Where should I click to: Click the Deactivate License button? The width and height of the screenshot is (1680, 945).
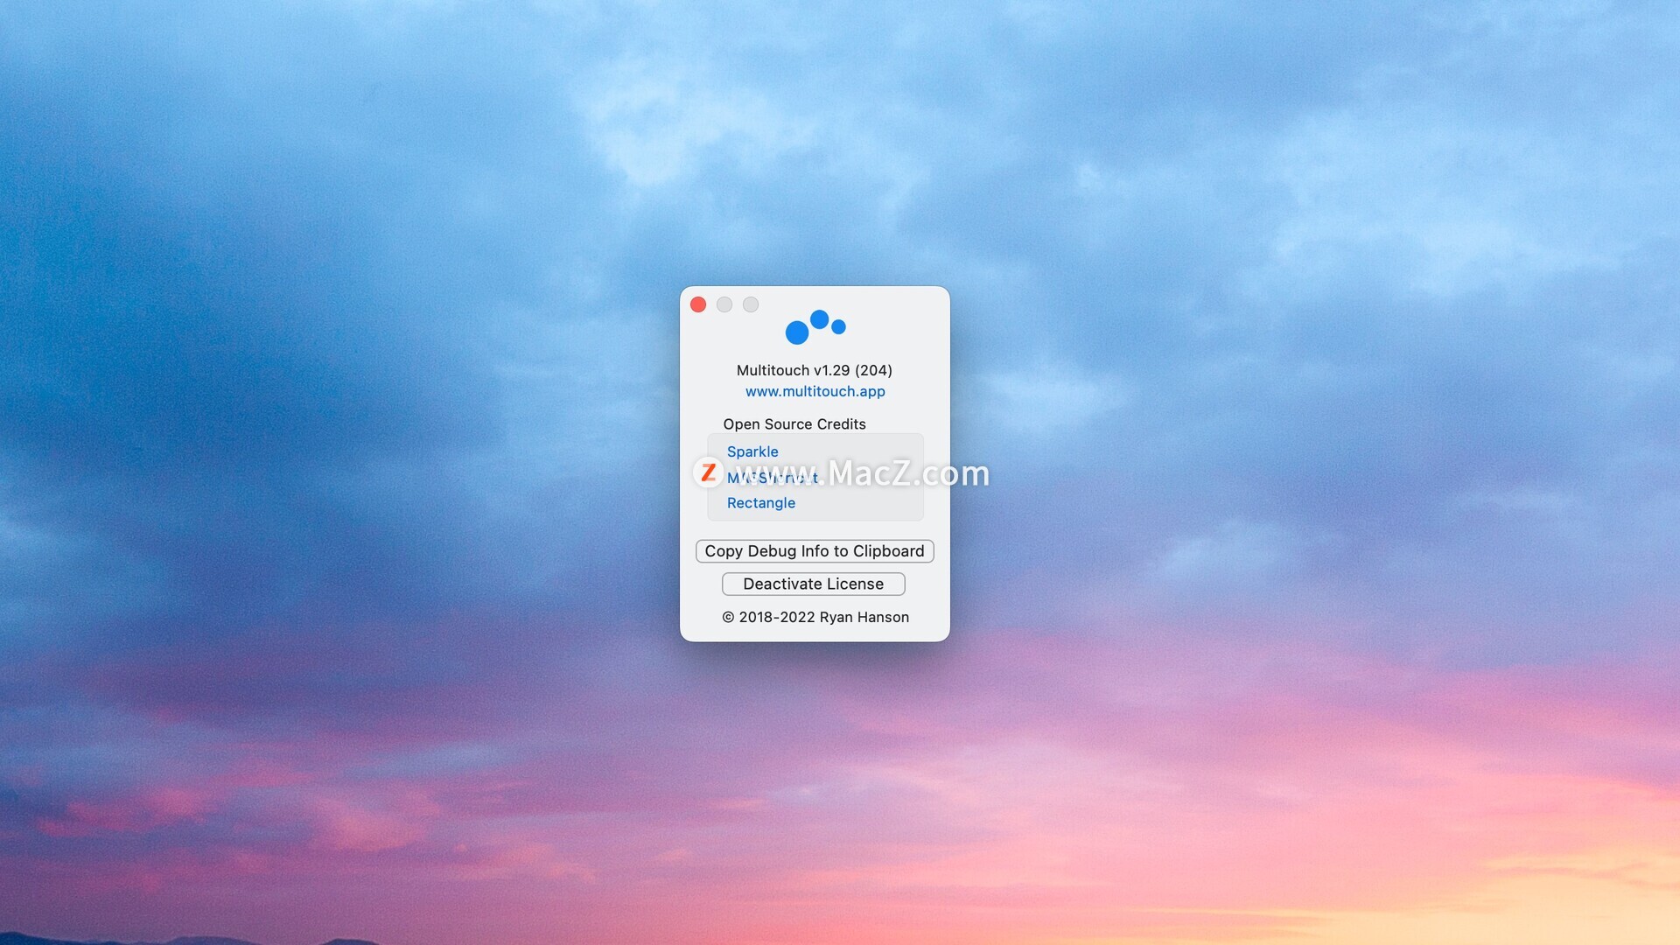pyautogui.click(x=813, y=584)
